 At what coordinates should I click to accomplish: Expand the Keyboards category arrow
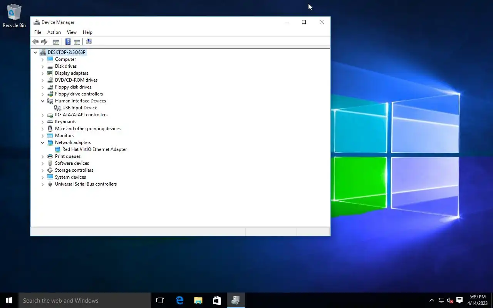(43, 122)
